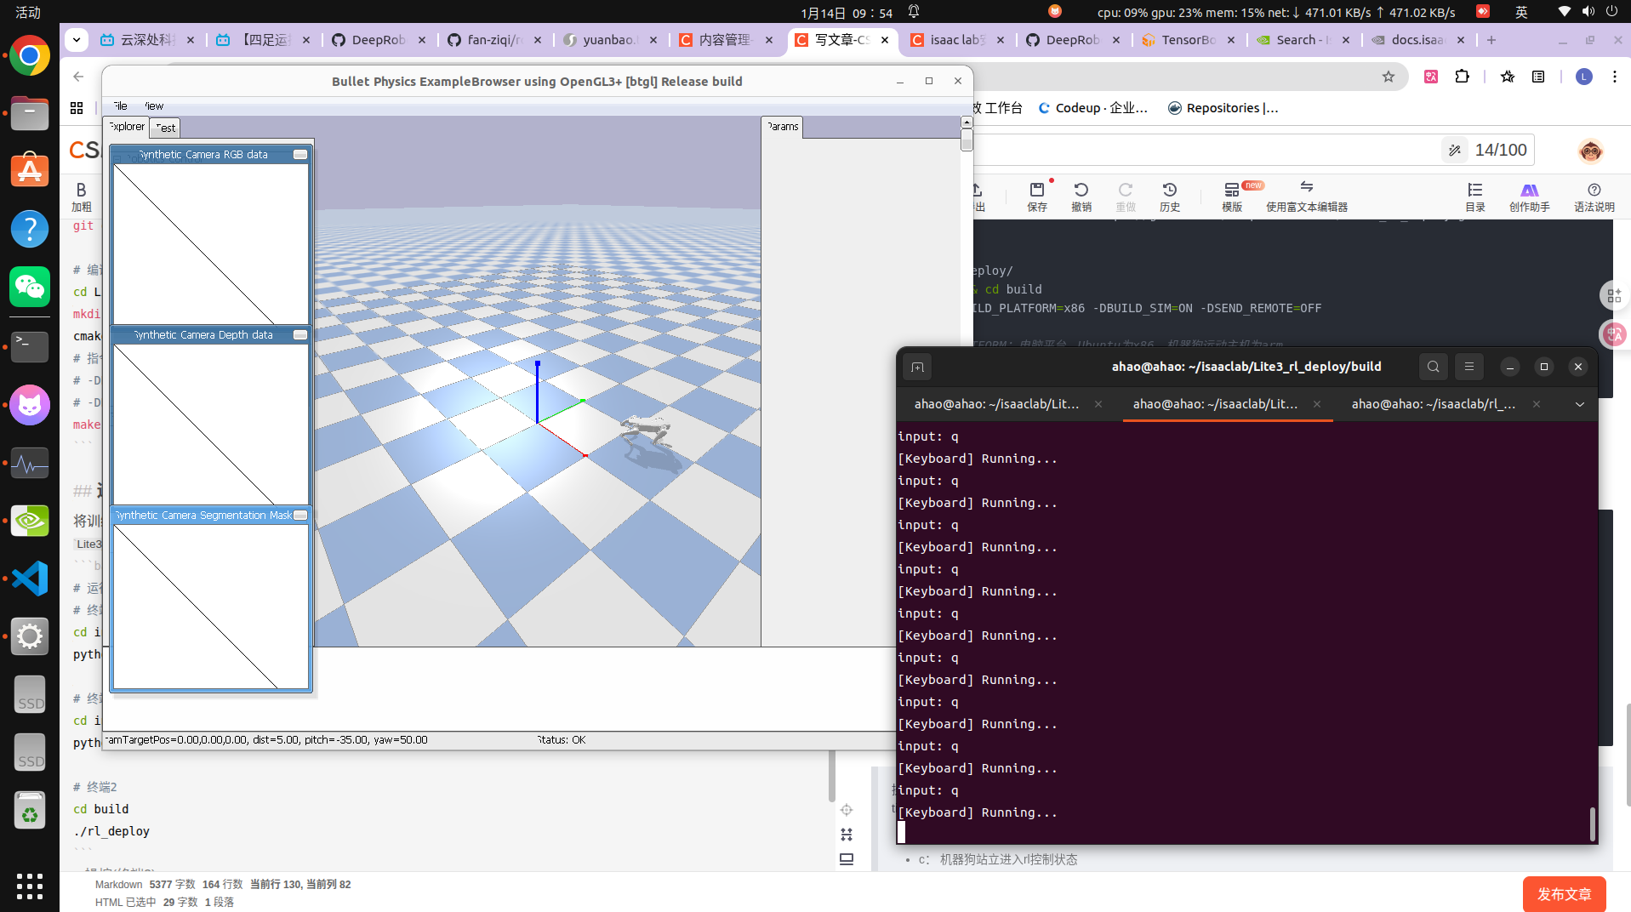Click the clock in the top bar
The image size is (1631, 912).
pyautogui.click(x=847, y=12)
